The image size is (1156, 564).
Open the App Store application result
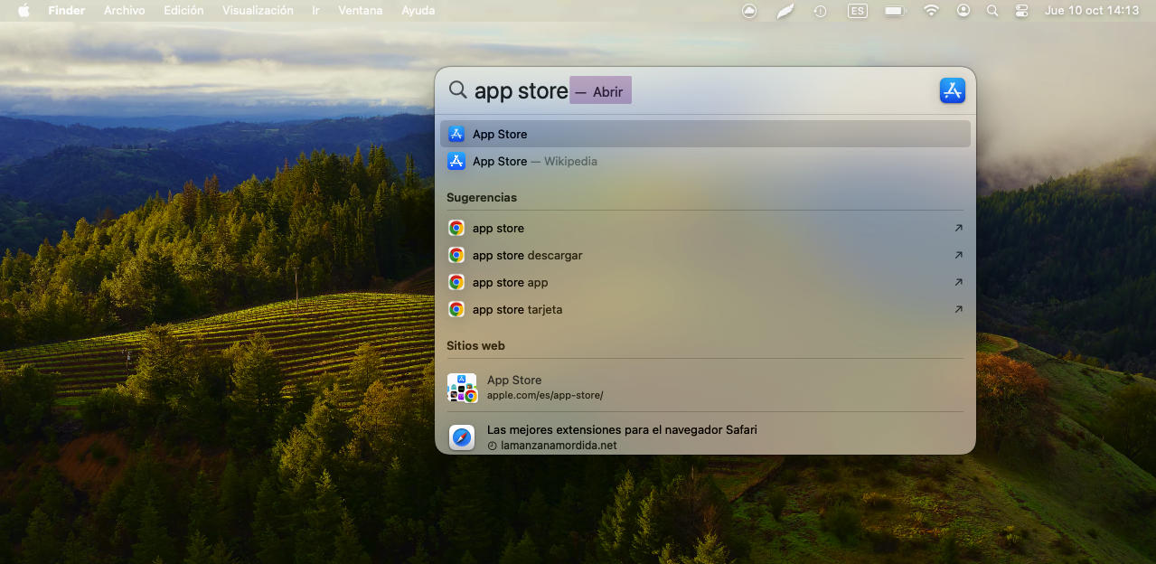point(500,135)
